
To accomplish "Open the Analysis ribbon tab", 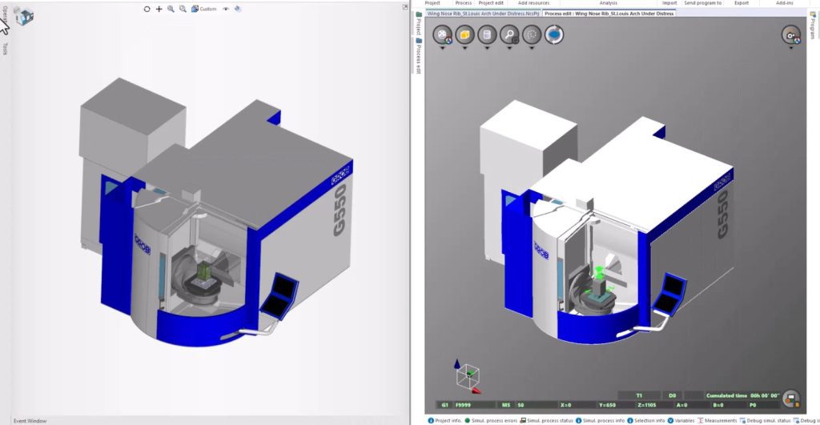I will (x=608, y=3).
